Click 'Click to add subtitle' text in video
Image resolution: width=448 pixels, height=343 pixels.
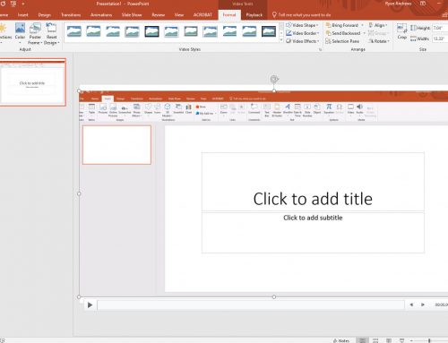(x=313, y=218)
